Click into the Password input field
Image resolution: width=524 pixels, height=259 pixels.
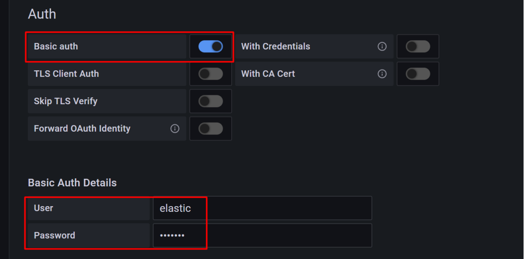[262, 235]
